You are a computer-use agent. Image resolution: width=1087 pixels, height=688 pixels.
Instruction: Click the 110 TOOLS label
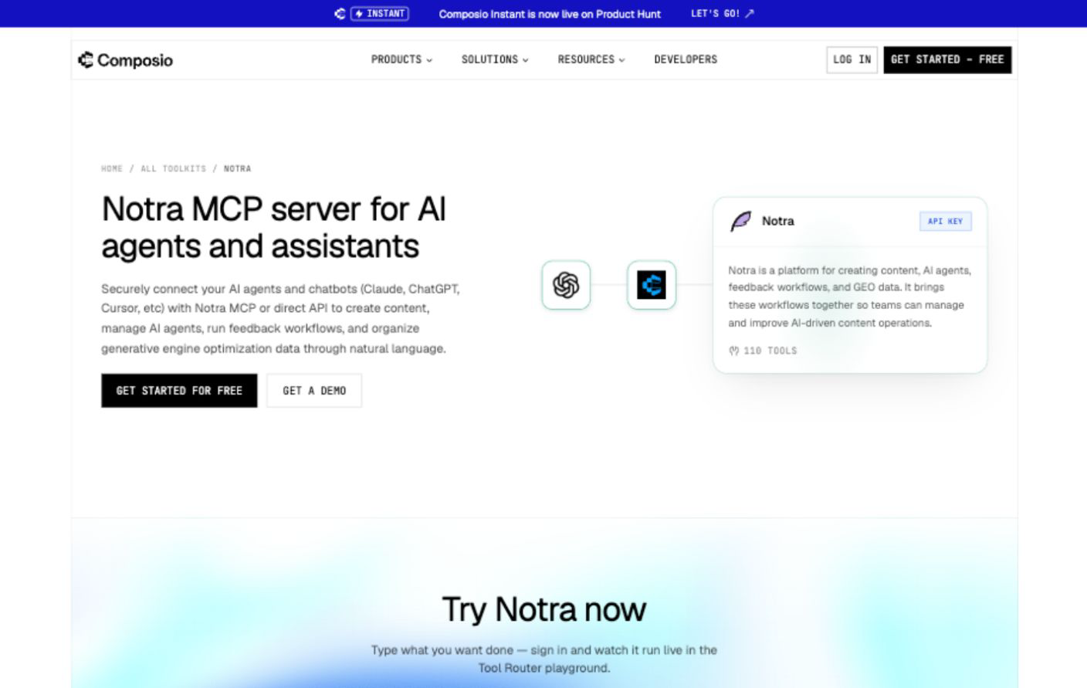[770, 351]
